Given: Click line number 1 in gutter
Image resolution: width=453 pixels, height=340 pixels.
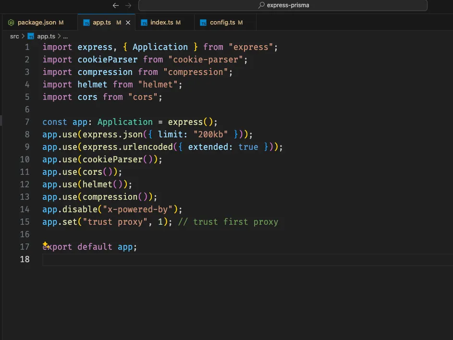Looking at the screenshot, I should tap(27, 47).
